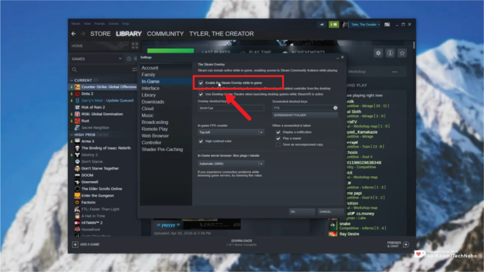The image size is (484, 272).
Task: Expand the Games library filter dropdown
Action: [120, 59]
